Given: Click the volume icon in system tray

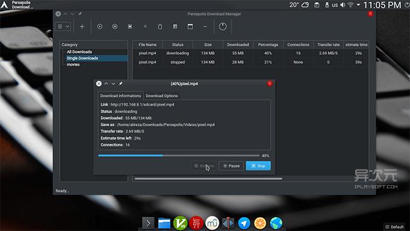Looking at the screenshot, I should coord(343,5).
